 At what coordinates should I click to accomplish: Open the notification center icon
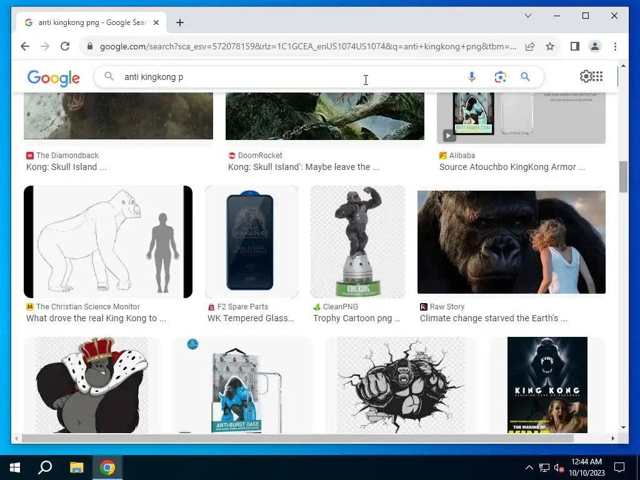click(x=619, y=467)
